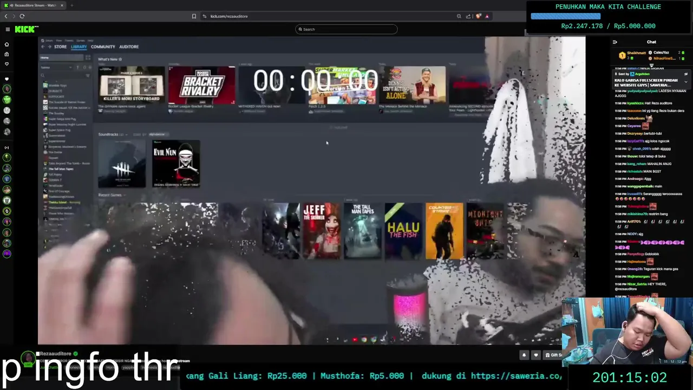This screenshot has width=693, height=390.
Task: Open the COMMUNITY tab in streamed Steam
Action: pos(103,47)
